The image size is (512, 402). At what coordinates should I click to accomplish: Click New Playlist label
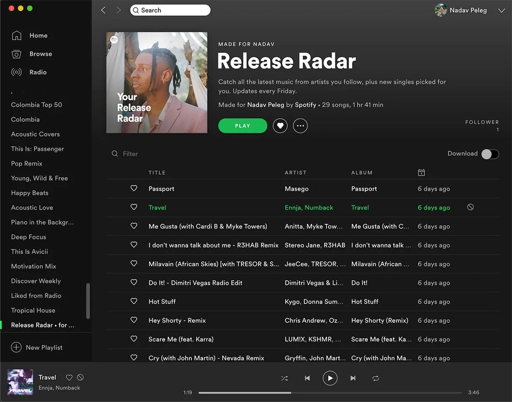[x=44, y=347]
